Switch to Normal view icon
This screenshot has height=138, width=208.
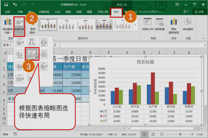coord(144,134)
